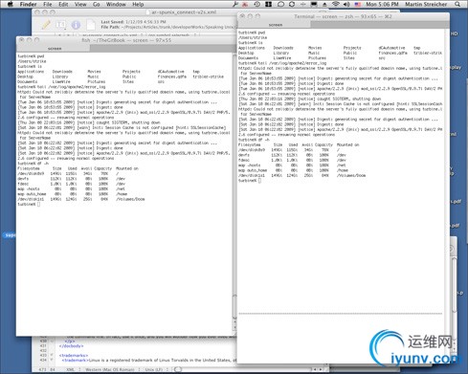Click the blue info icon in editor toolbar
The width and height of the screenshot is (468, 374).
point(76,25)
